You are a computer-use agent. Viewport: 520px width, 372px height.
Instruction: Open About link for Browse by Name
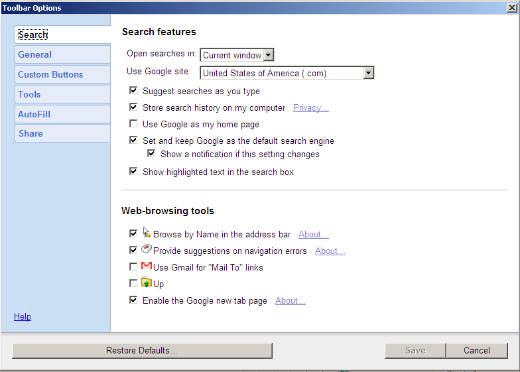[313, 235]
